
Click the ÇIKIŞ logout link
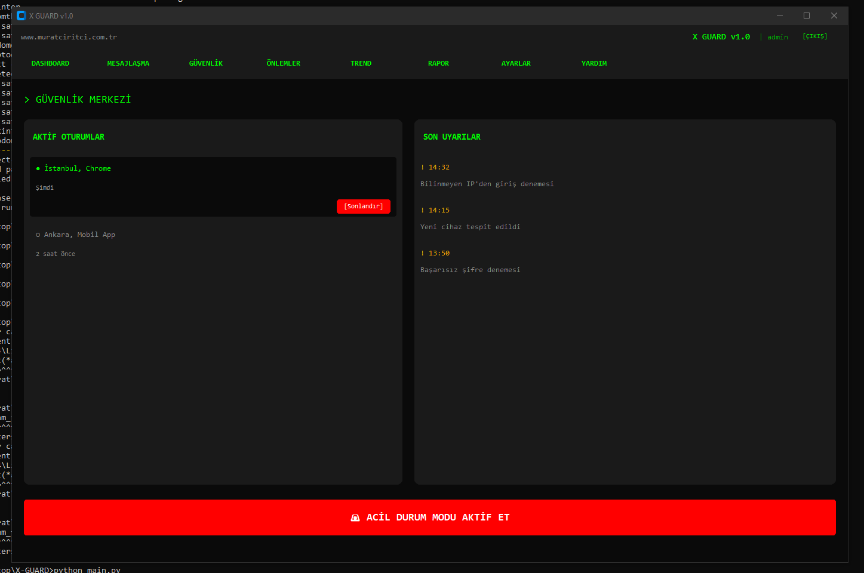815,36
